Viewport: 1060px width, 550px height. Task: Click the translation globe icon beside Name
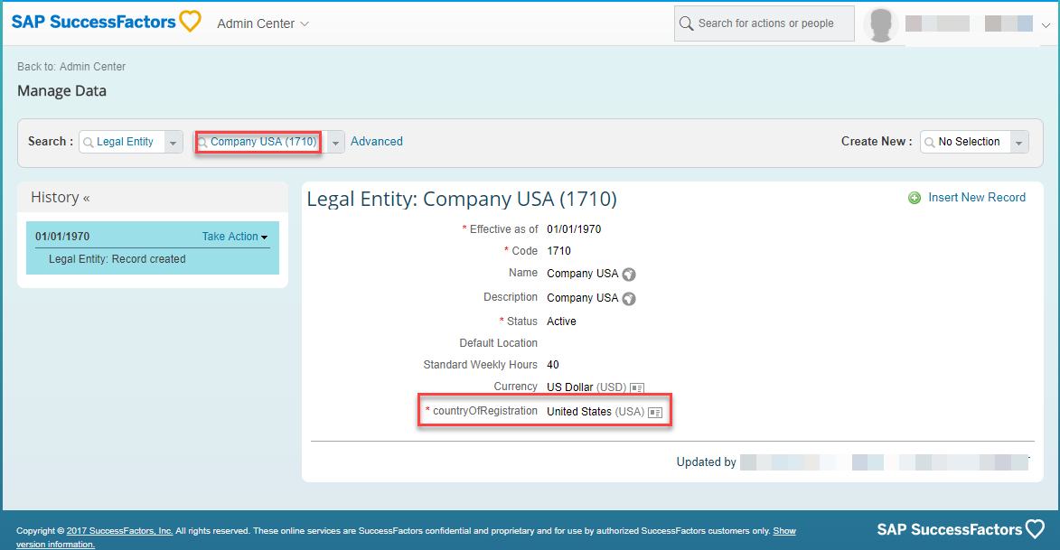click(x=629, y=275)
